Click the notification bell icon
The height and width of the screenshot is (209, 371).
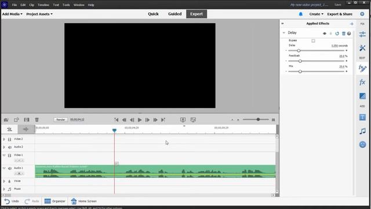tap(300, 14)
